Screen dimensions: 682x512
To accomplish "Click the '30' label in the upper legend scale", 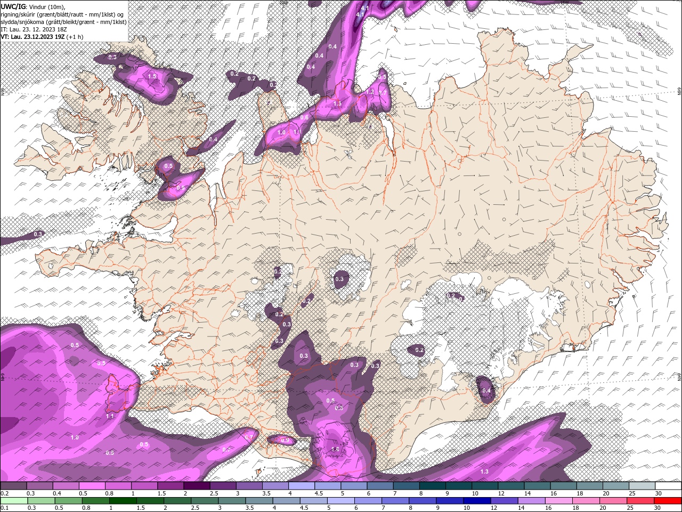I will pos(659,493).
